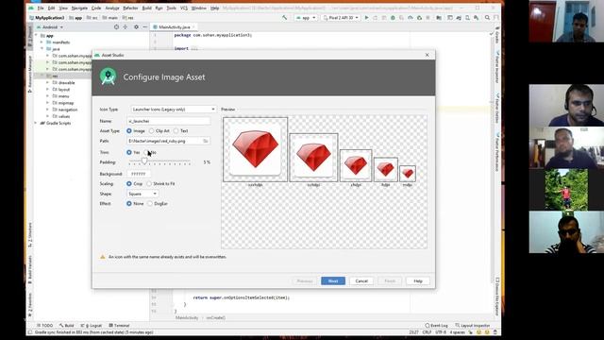Viewport: 604px width, 340px height.
Task: Click the Finish button
Action: 390,281
